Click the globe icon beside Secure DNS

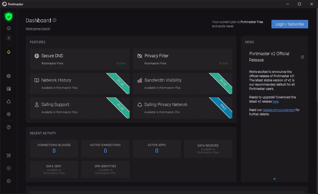pyautogui.click(x=37, y=56)
